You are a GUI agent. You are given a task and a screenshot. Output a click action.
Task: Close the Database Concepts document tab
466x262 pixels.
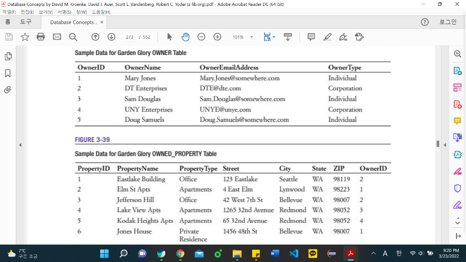tap(102, 22)
